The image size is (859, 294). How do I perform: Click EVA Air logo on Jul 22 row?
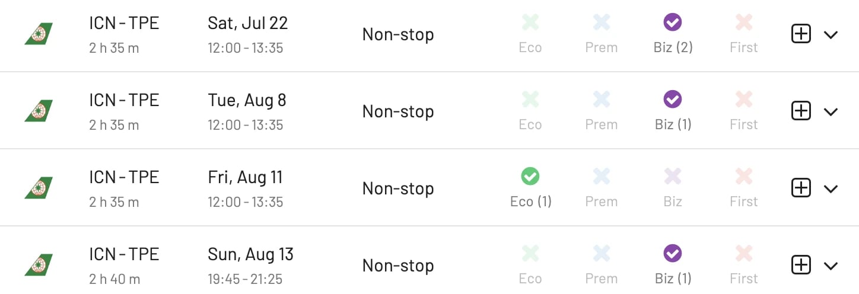[x=39, y=34]
